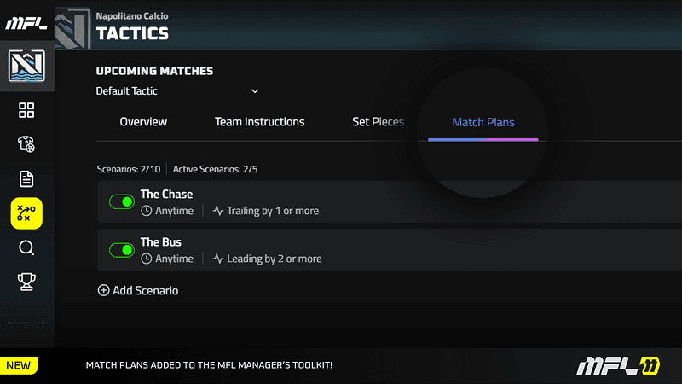682x384 pixels.
Task: Disable The Bus scenario toggle
Action: click(122, 250)
